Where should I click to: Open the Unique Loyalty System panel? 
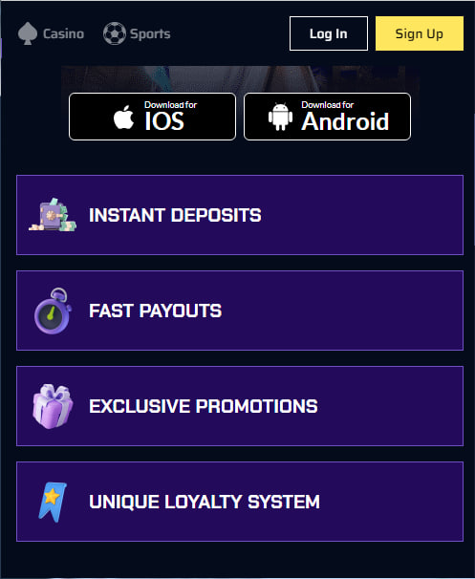pyautogui.click(x=240, y=502)
